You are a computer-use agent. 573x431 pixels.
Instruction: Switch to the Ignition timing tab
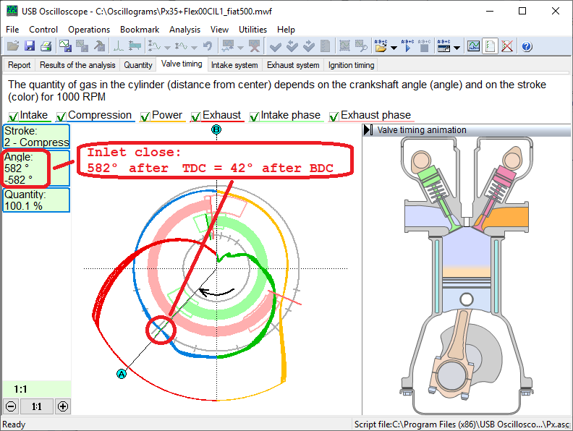coord(351,65)
